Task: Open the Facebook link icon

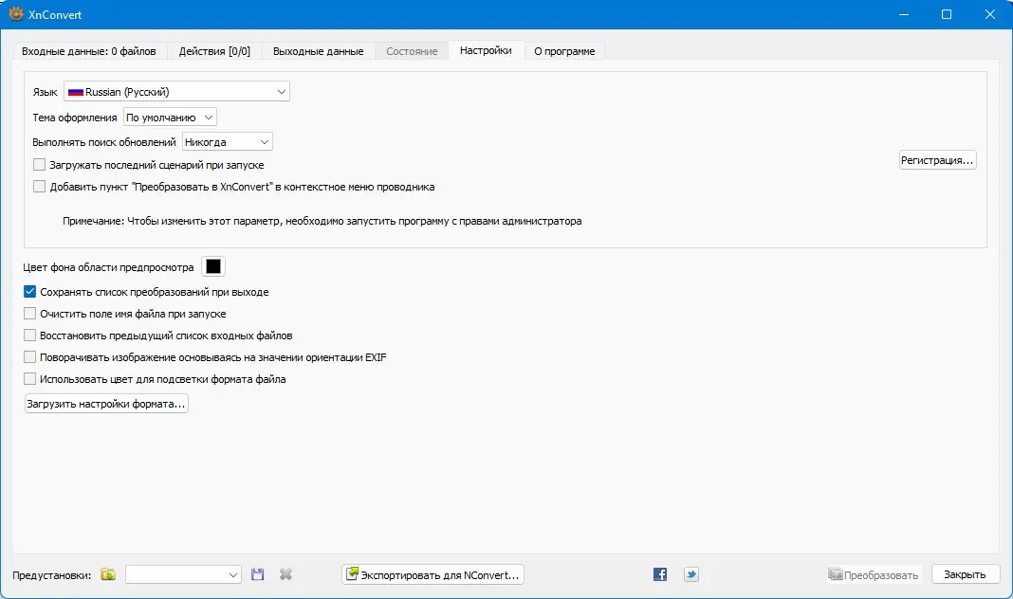Action: (x=659, y=574)
